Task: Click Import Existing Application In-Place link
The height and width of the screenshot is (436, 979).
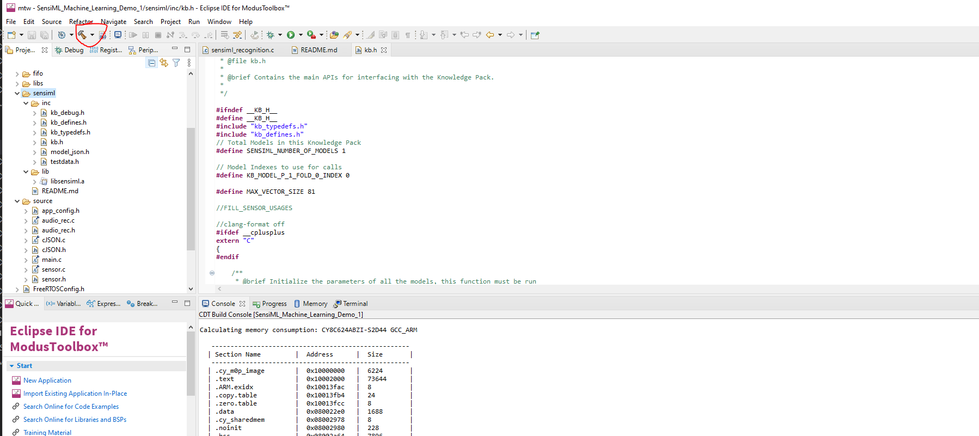Action: [75, 394]
